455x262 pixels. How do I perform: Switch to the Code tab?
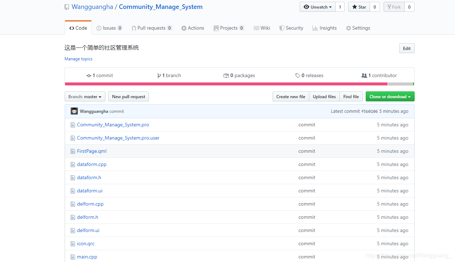(78, 28)
